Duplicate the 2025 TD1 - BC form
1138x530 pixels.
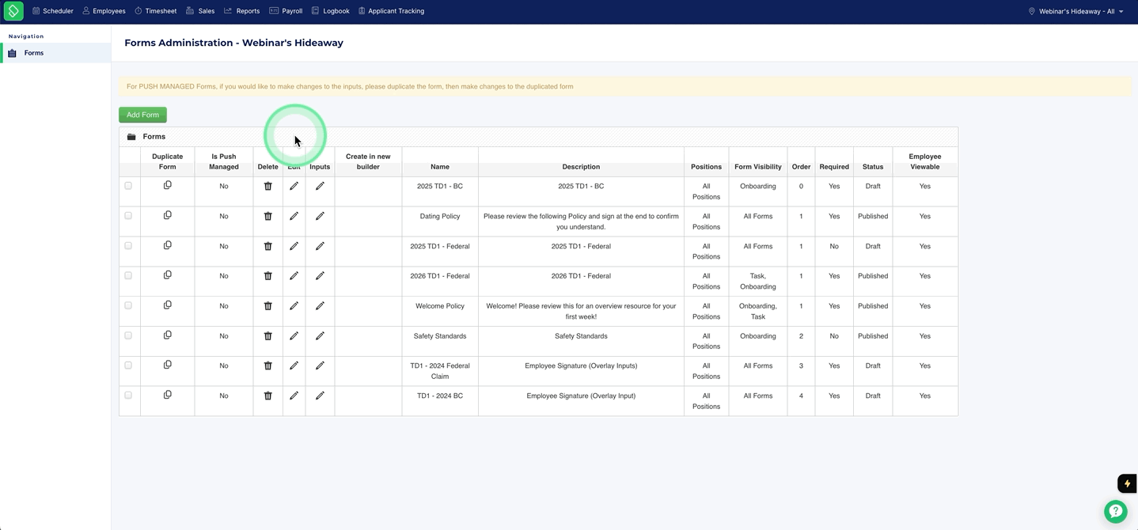[x=167, y=185]
